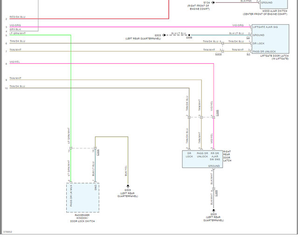Screen dimensions: 303x237
Task: Click DR LOCK pin in right rear door latch
Action: click(x=189, y=155)
